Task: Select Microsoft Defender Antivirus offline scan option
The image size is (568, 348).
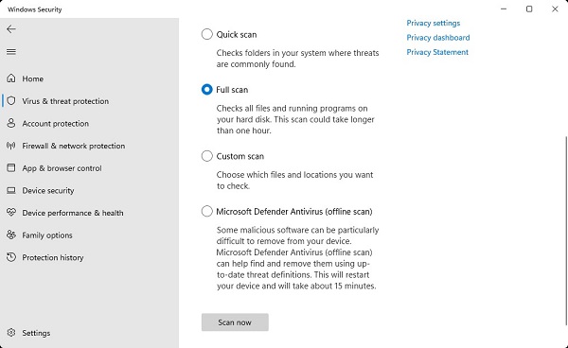Action: point(206,211)
